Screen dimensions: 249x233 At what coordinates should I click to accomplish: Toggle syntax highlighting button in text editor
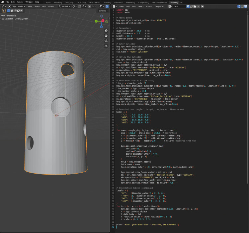246,6
